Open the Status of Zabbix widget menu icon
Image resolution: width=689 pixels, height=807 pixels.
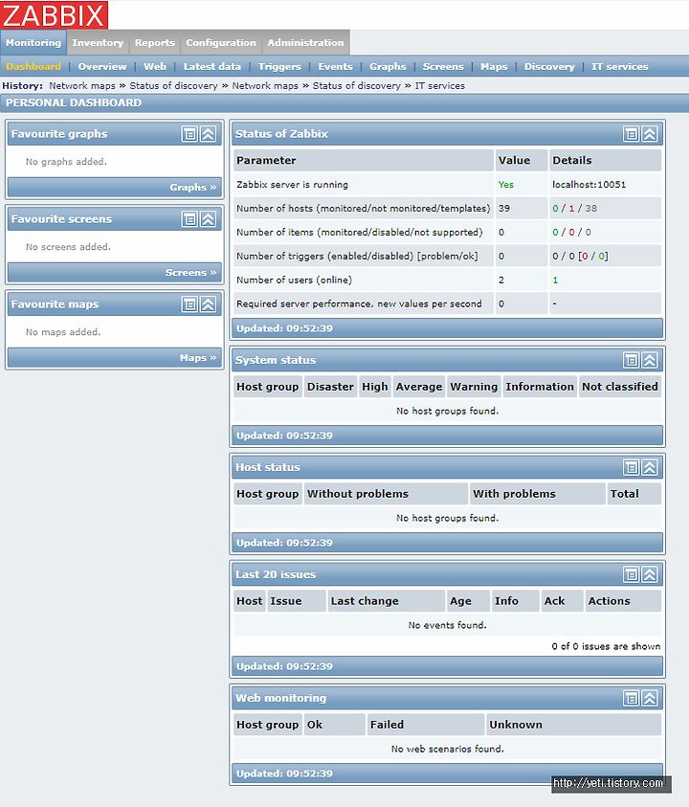(x=632, y=134)
